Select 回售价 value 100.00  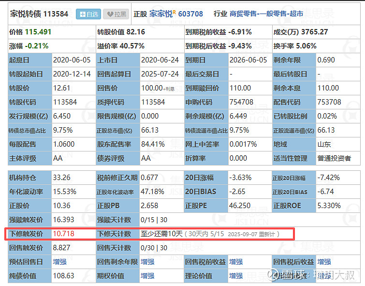click(152, 88)
